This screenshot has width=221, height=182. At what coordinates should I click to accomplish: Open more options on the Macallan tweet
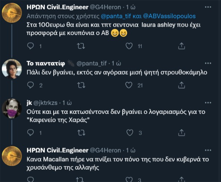pos(208,150)
